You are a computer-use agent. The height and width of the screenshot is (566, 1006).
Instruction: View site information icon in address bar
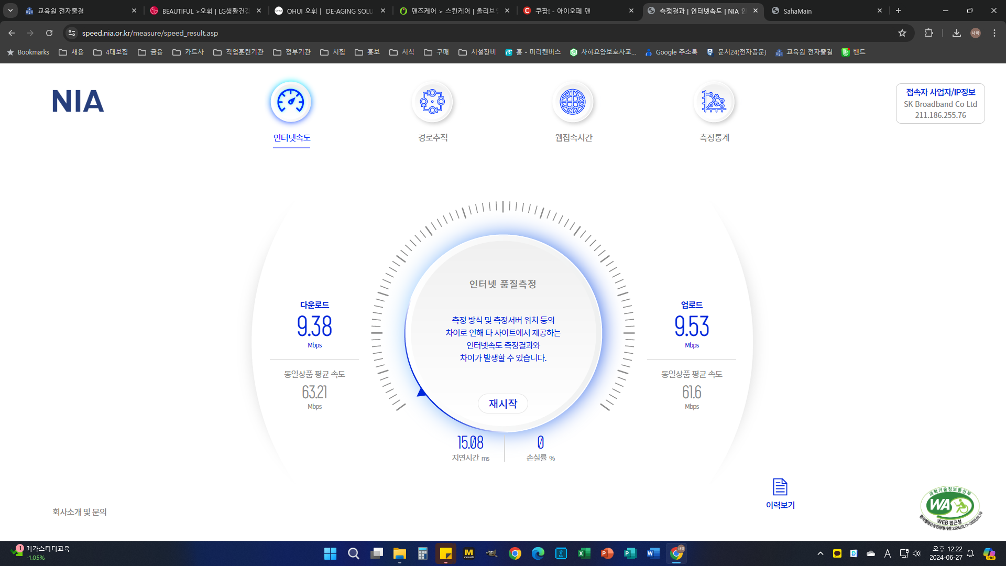(x=72, y=33)
